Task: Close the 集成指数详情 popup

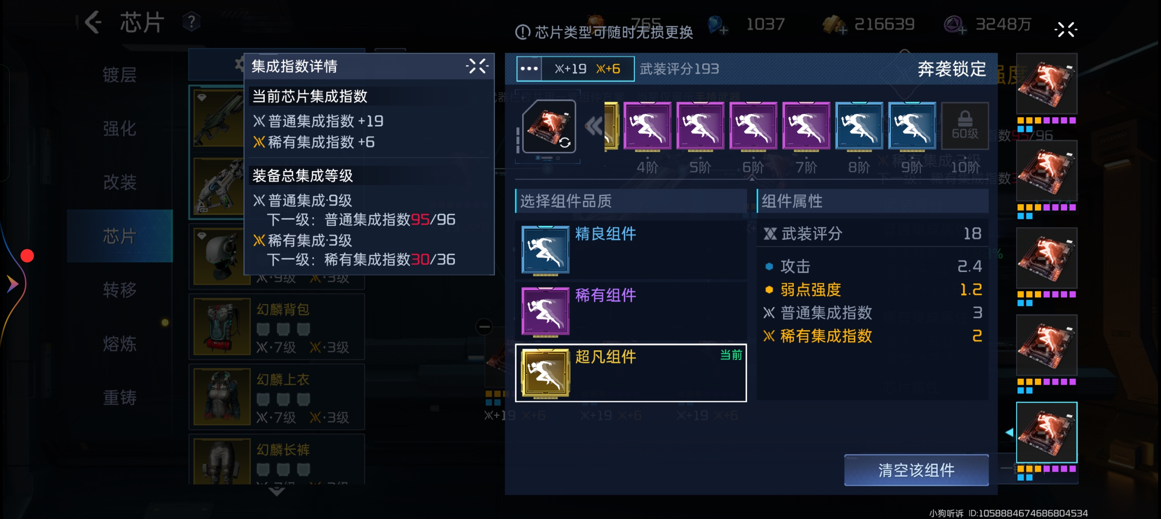Action: 477,66
